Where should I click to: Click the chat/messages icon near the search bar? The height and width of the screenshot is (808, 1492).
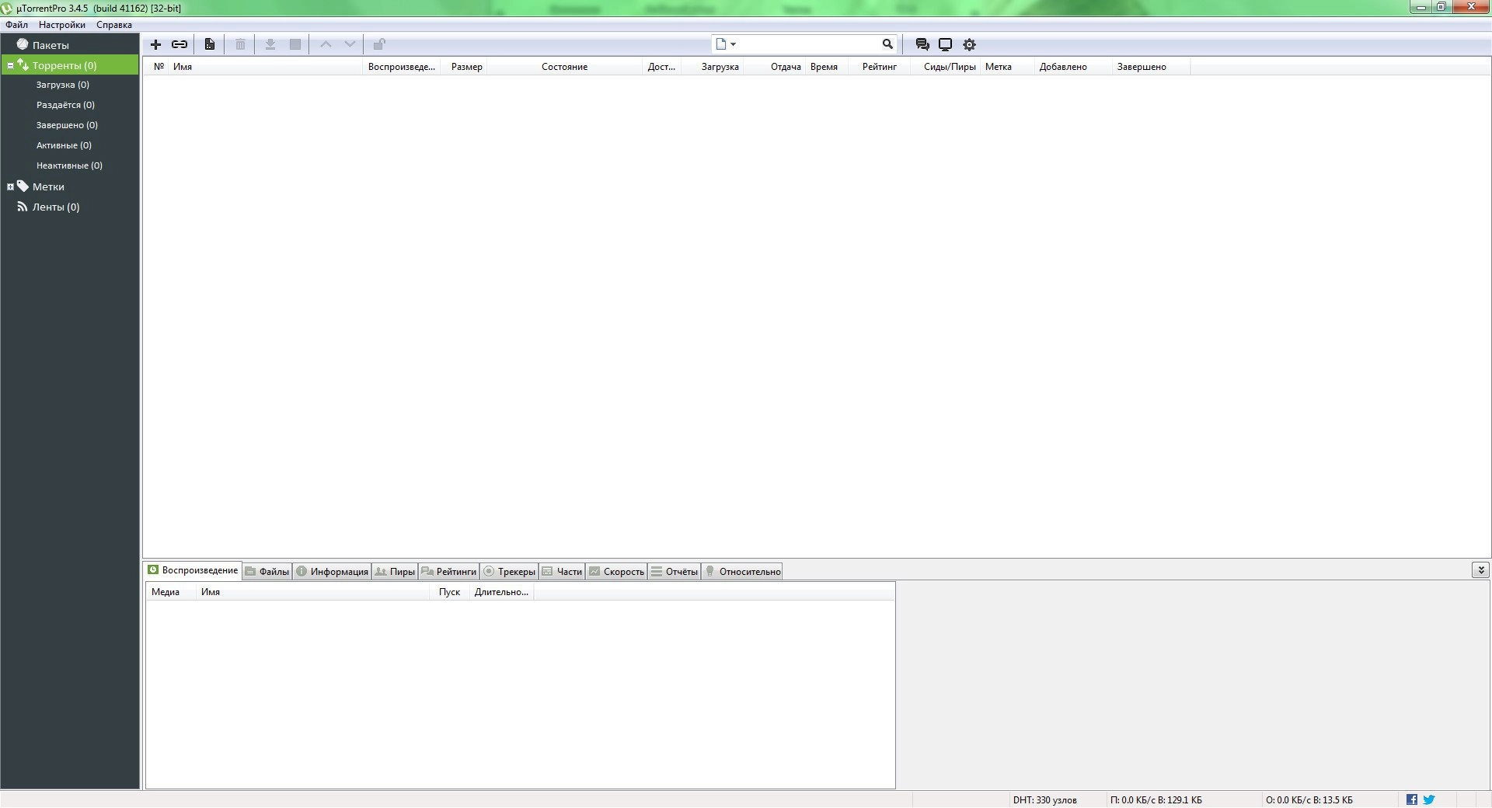point(922,44)
